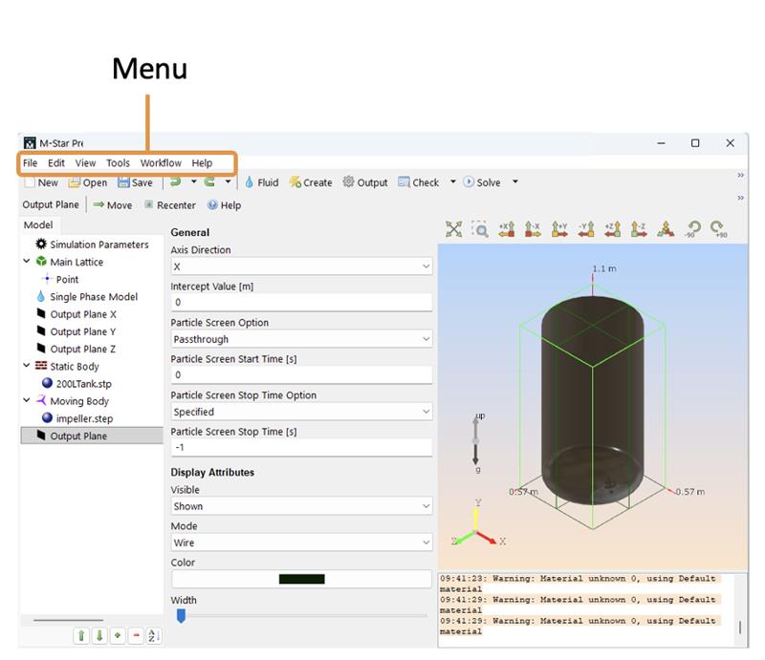Click the Intercept Value input field
Viewport: 765px width, 660px height.
click(301, 303)
